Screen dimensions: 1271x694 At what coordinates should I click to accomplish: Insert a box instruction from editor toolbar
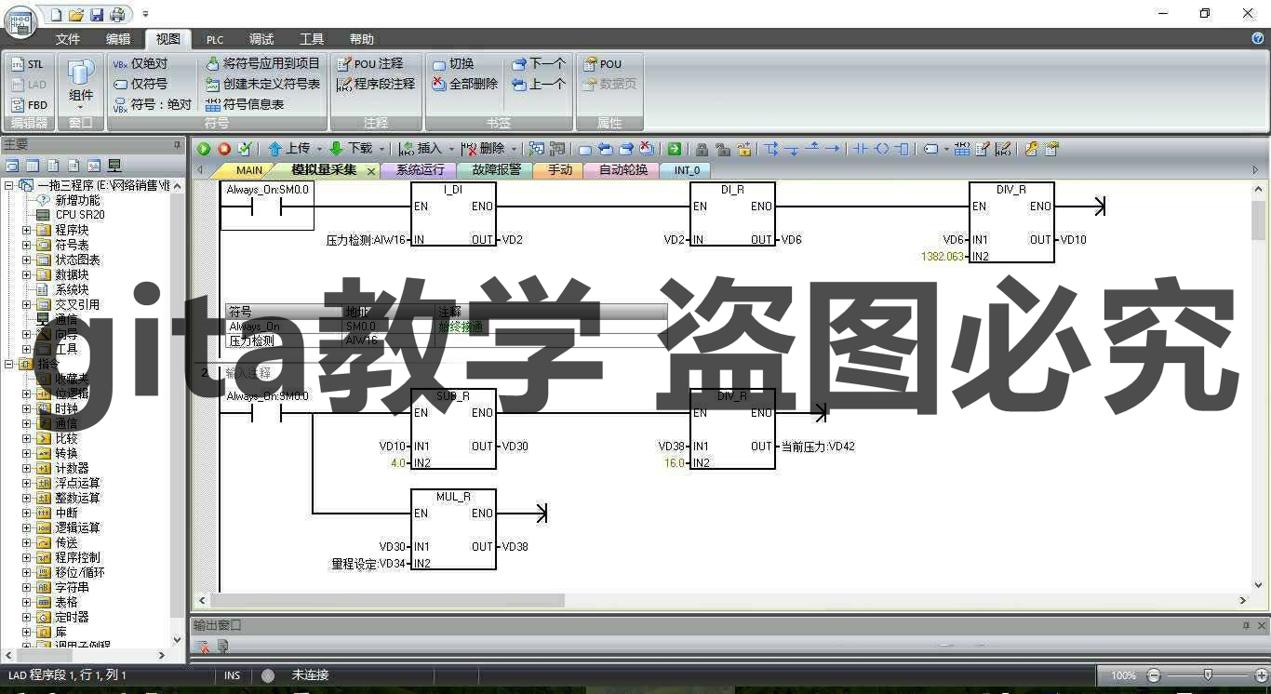tap(902, 149)
